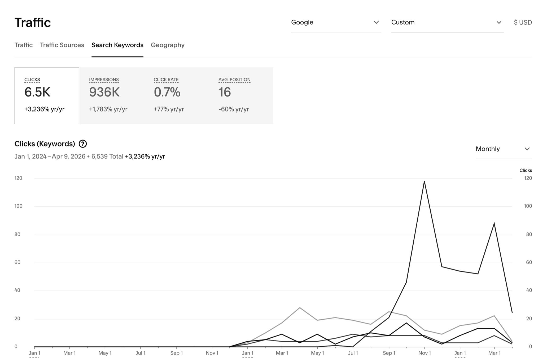This screenshot has width=547, height=358.
Task: Select the Impressions metric card
Action: pyautogui.click(x=111, y=95)
